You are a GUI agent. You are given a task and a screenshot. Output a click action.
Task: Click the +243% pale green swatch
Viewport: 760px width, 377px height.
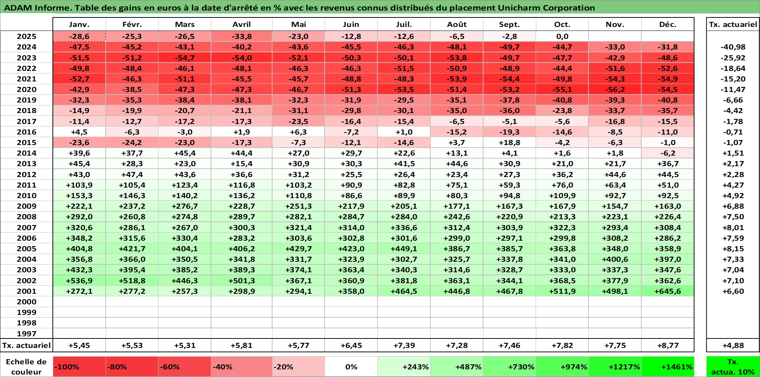click(404, 366)
